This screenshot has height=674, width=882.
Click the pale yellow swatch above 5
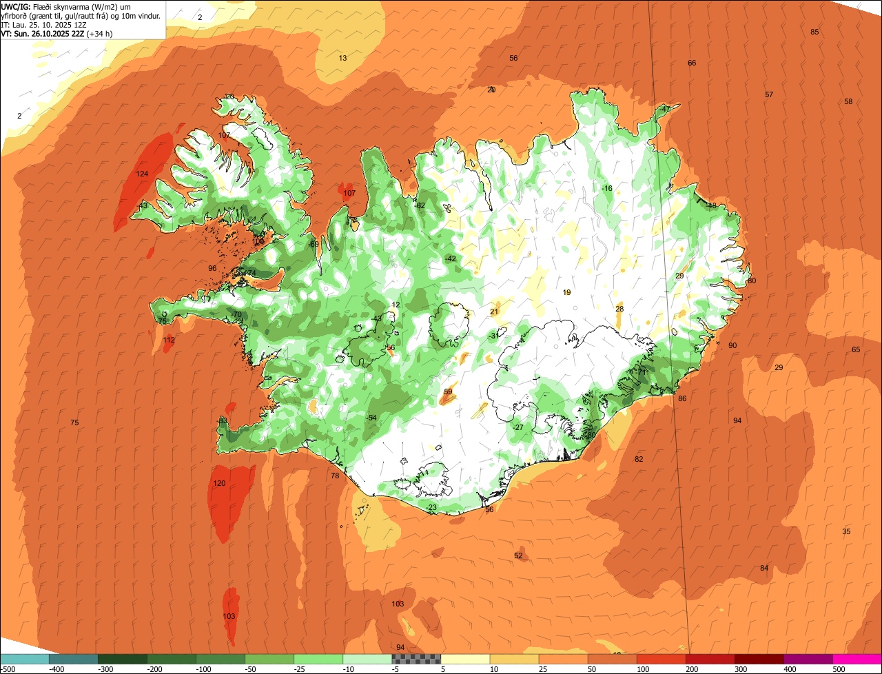(x=465, y=660)
